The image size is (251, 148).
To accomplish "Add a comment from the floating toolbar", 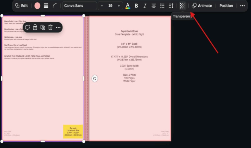I will 27,27.
